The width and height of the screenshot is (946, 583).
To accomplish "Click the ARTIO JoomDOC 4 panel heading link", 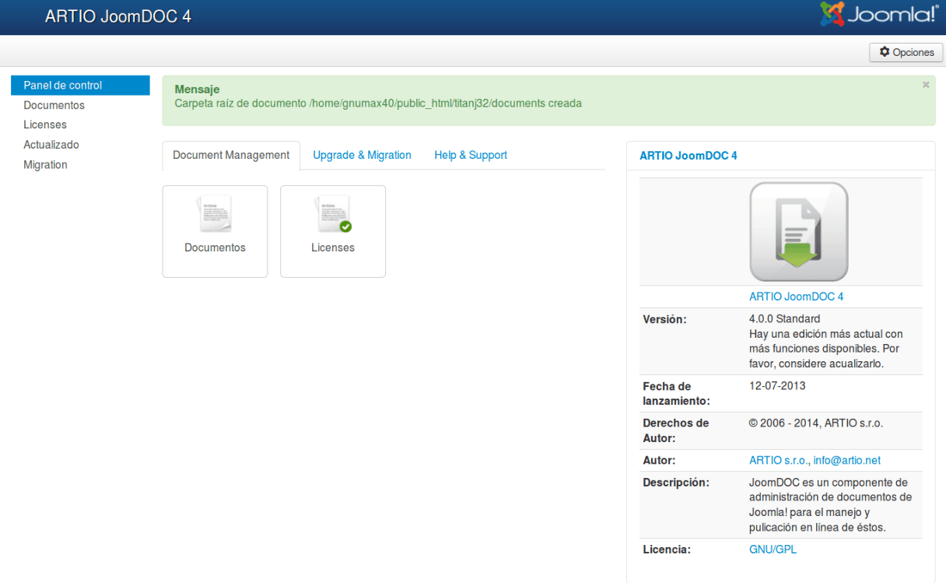I will [688, 156].
